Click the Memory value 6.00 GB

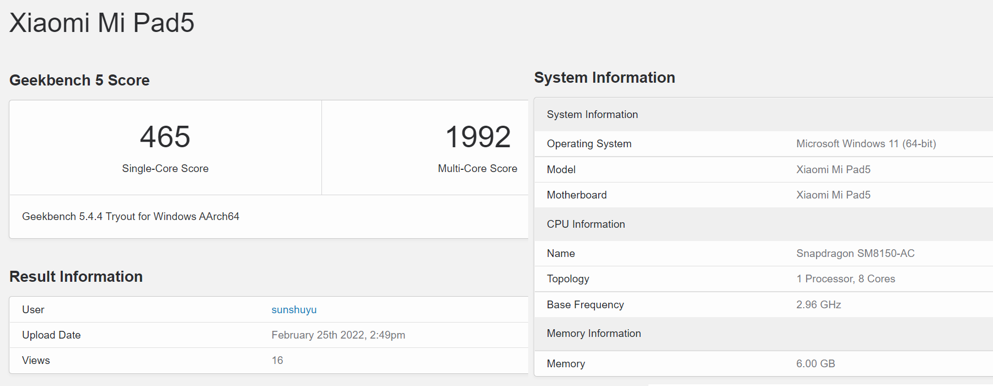[x=815, y=364]
